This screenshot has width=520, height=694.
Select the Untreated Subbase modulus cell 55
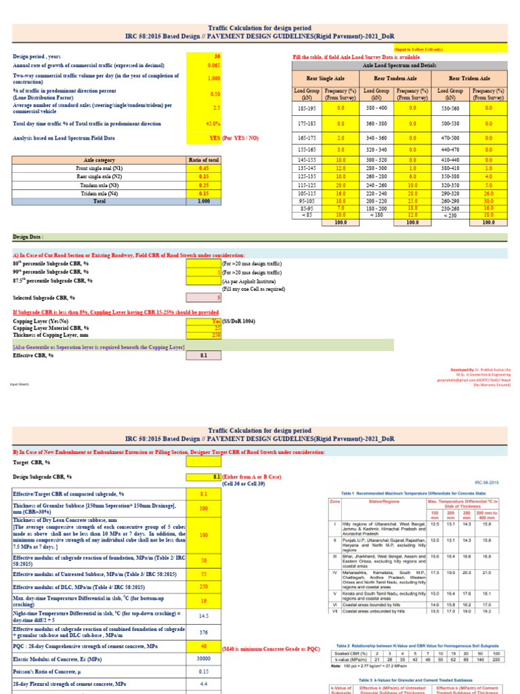click(203, 574)
